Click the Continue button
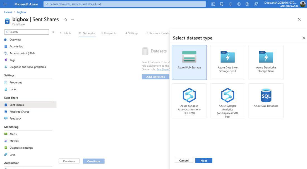 [x=93, y=161]
